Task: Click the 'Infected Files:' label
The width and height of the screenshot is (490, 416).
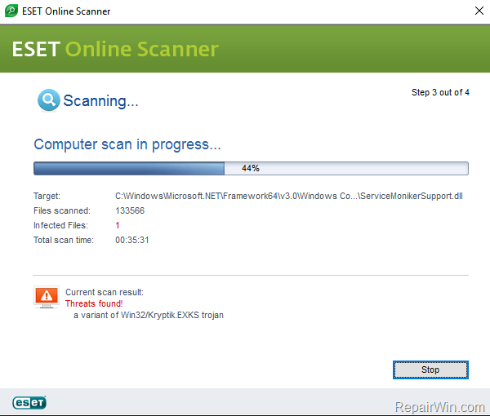Action: pos(60,225)
